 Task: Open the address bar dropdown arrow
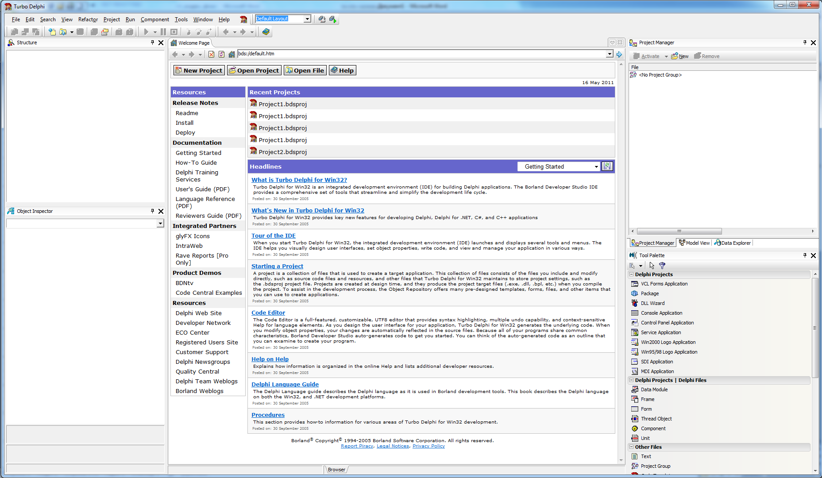(610, 54)
